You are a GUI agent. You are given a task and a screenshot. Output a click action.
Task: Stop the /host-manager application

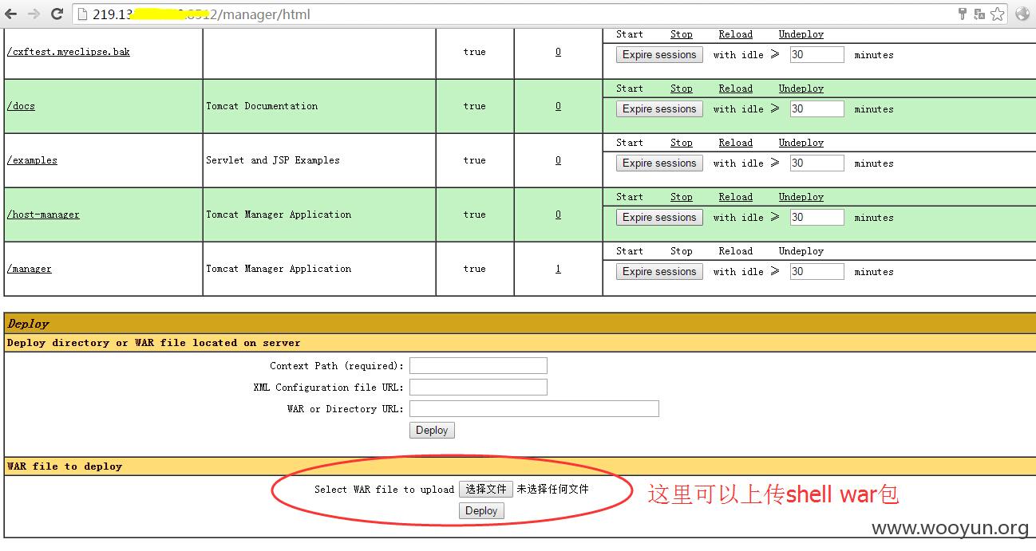tap(682, 197)
